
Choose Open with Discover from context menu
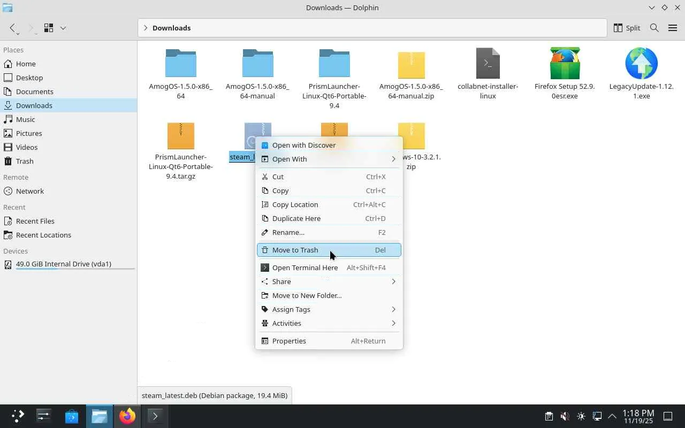pos(329,145)
